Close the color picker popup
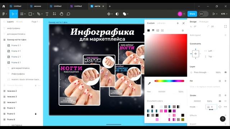Viewport: 230px width, 129px height. point(184,23)
